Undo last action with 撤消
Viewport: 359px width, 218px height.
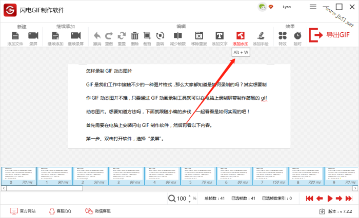[x=97, y=38]
